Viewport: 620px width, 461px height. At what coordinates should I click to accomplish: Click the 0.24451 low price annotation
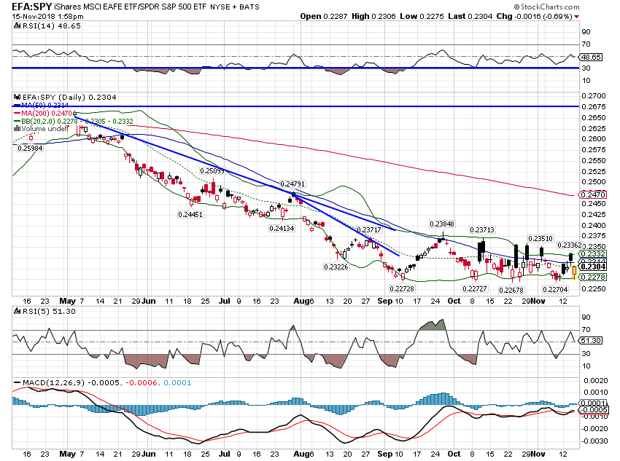tap(190, 215)
